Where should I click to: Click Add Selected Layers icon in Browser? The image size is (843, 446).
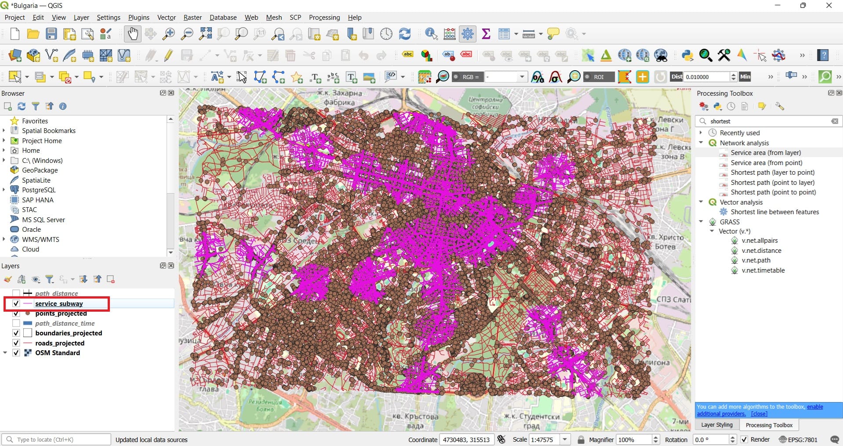7,106
